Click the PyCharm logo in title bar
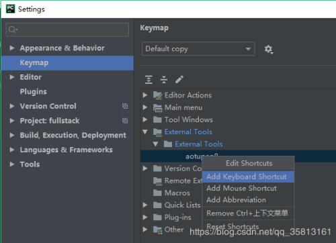This screenshot has width=336, height=243. (x=10, y=9)
